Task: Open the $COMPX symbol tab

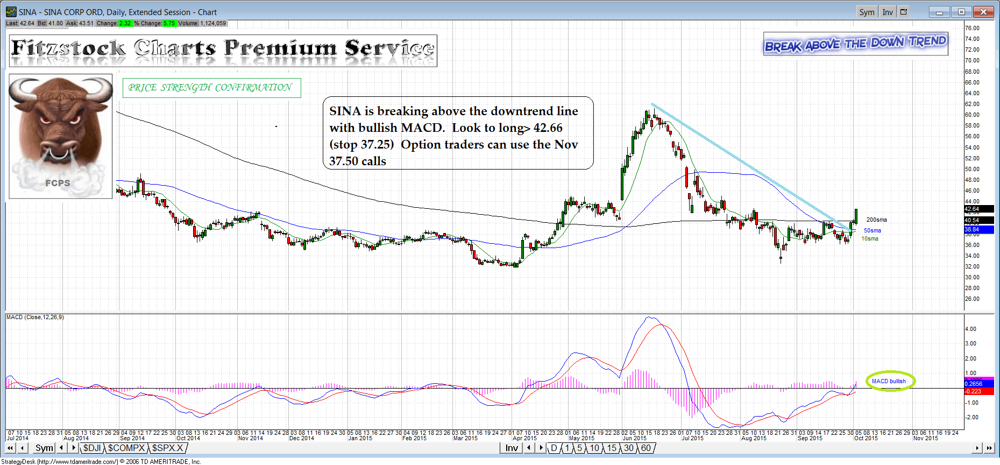Action: 126,448
